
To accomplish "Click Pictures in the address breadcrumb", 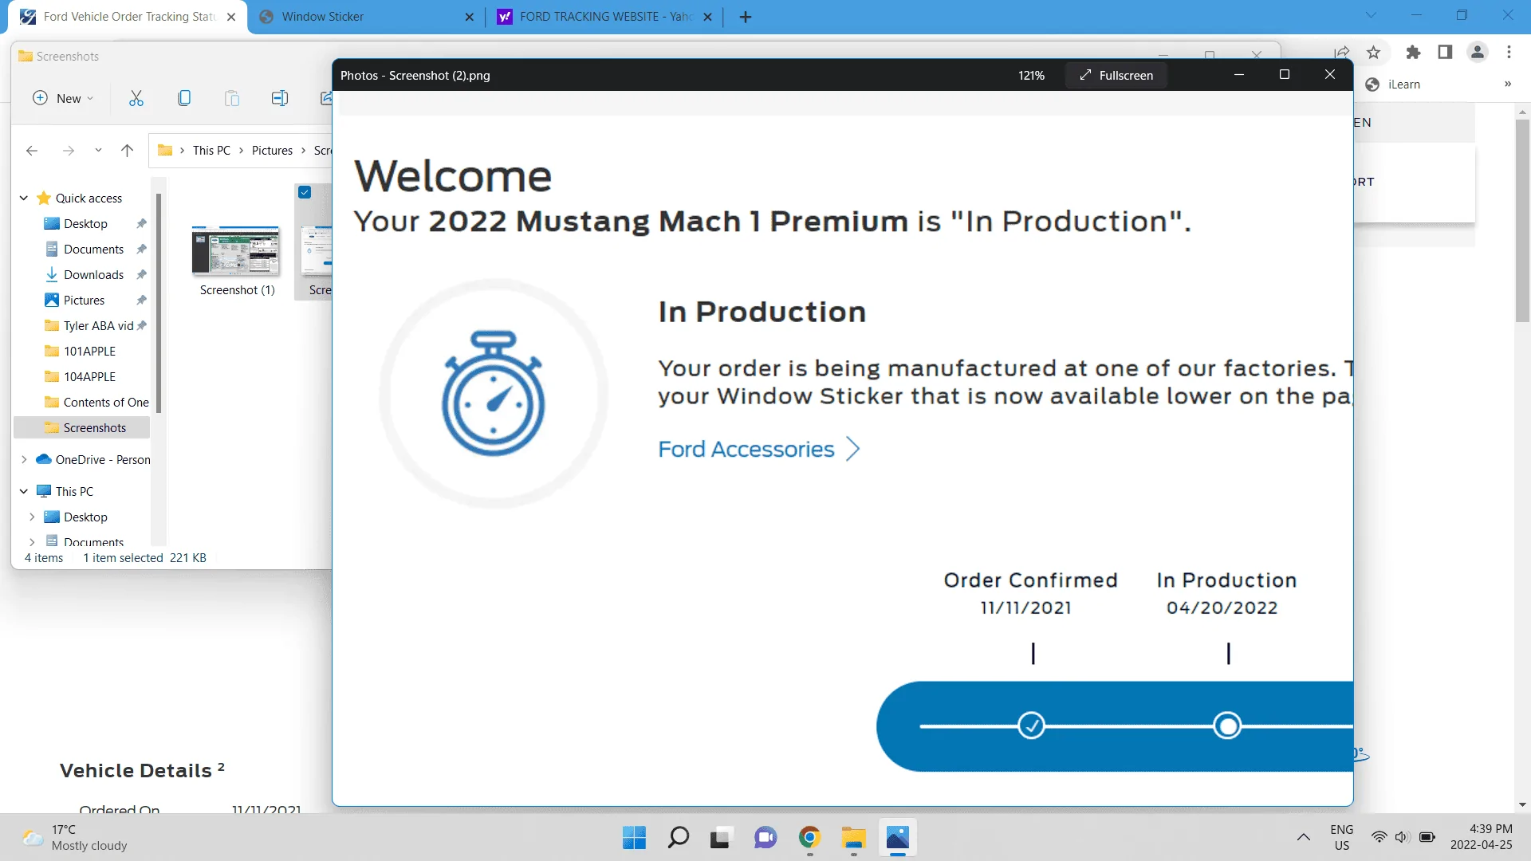I will pos(272,150).
